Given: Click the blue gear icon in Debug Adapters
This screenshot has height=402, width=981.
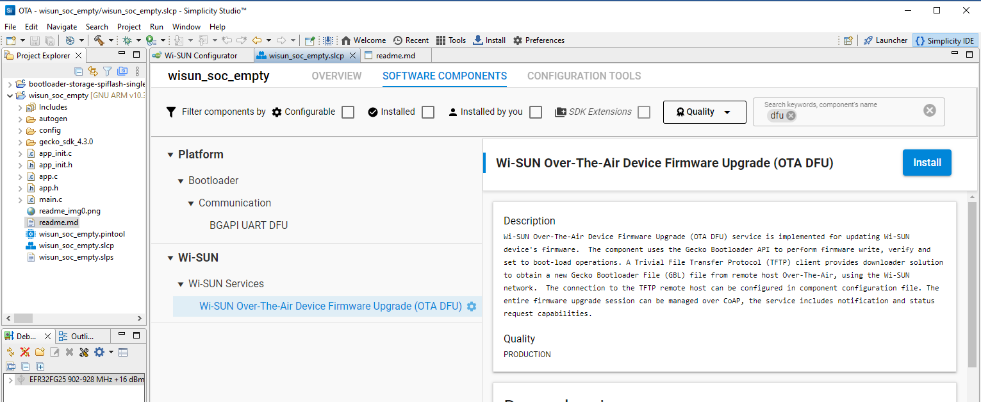Looking at the screenshot, I should [99, 352].
